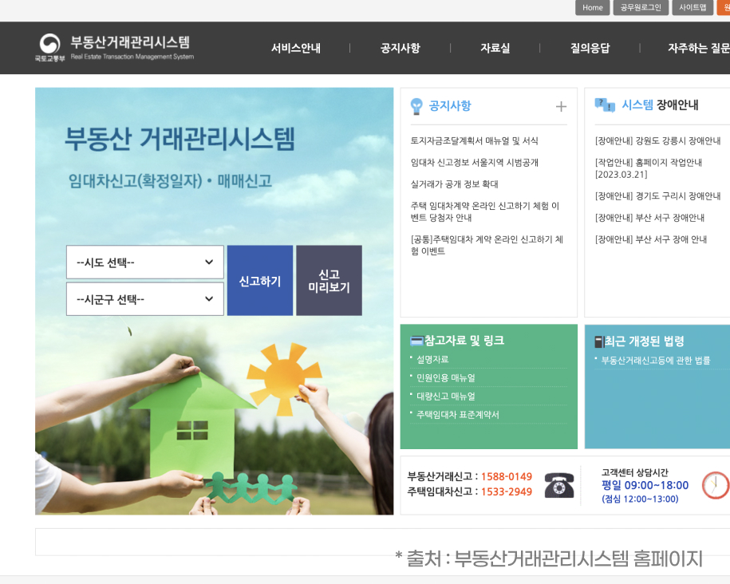Open the 서비스안내 menu
The image size is (730, 584).
294,47
